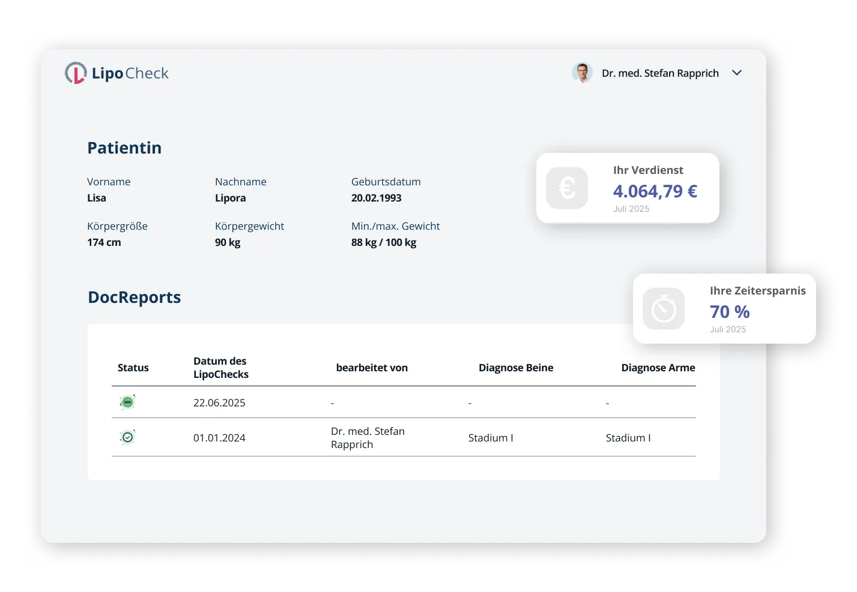The image size is (857, 592).
Task: Select Stadium I under Diagnose Arme
Action: [x=628, y=438]
